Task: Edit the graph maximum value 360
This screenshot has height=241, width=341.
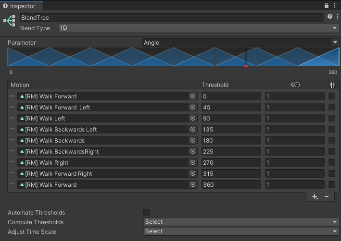Action: pos(333,72)
